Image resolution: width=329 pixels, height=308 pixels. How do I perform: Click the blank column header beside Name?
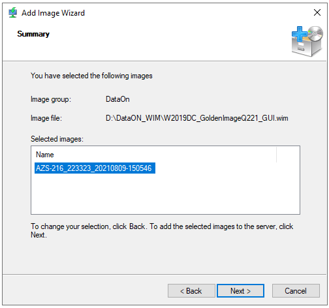tap(288, 155)
